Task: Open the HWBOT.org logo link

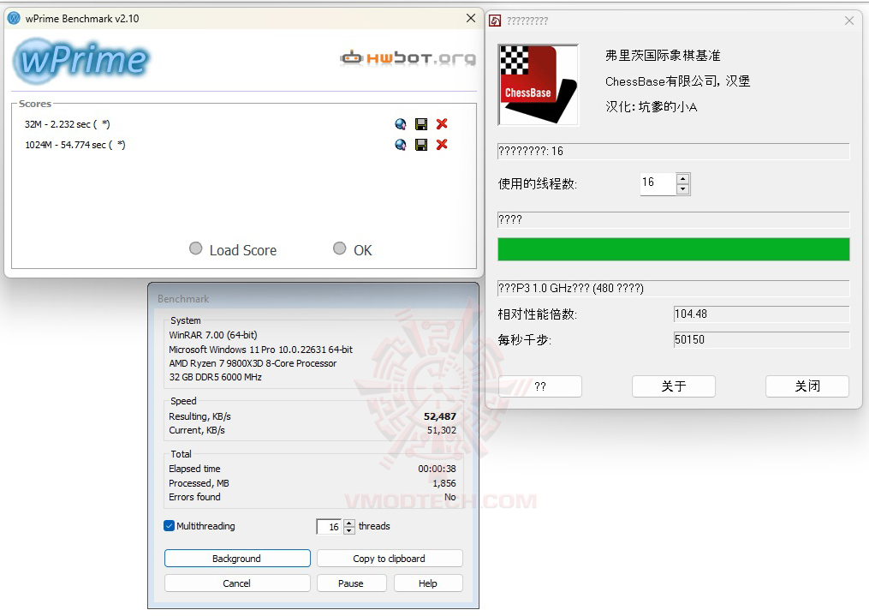Action: point(408,57)
